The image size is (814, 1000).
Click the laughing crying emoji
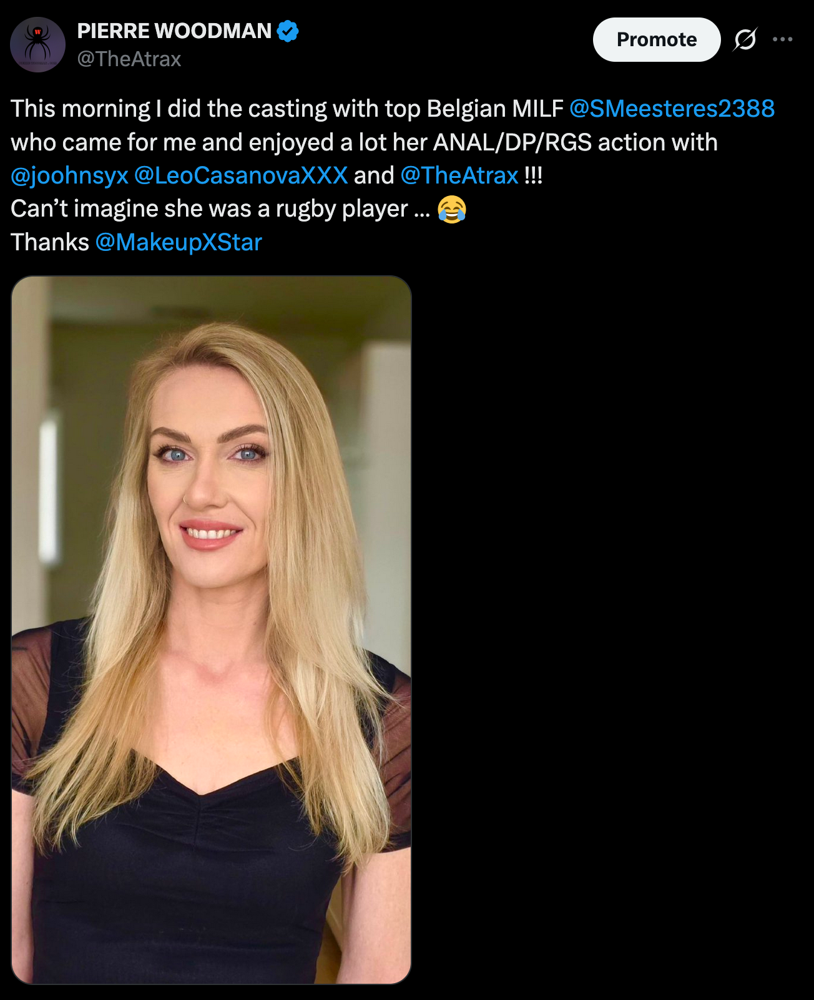(x=452, y=209)
